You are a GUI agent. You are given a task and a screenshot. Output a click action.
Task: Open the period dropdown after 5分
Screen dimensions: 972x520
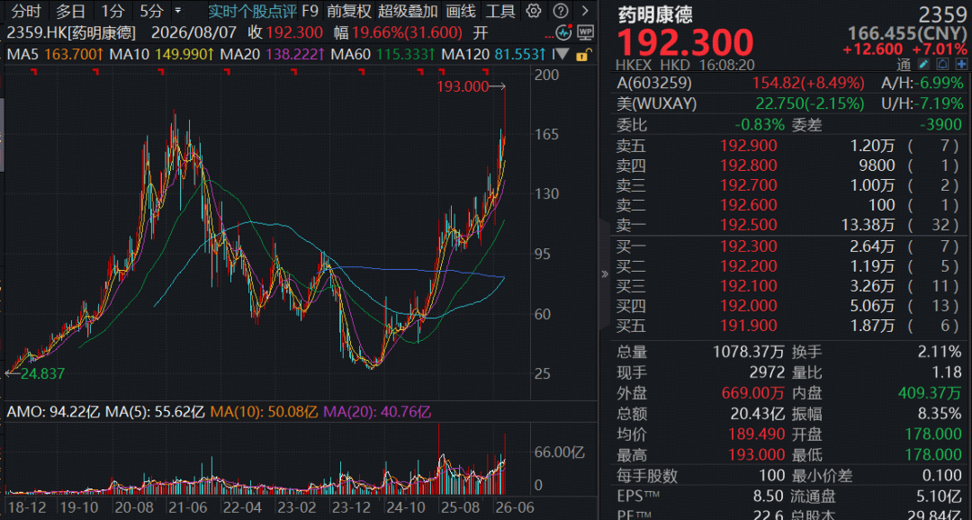point(178,11)
